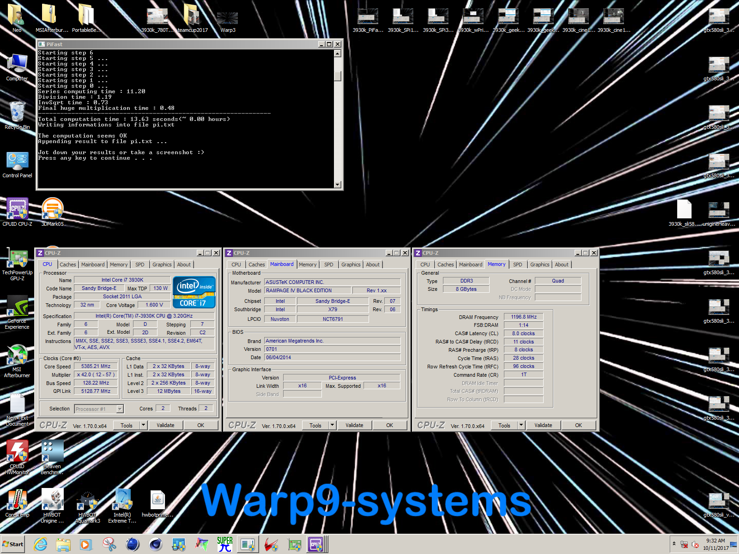Open HWBOT Aquamark3 desktop shortcut
This screenshot has width=739, height=554.
click(87, 506)
